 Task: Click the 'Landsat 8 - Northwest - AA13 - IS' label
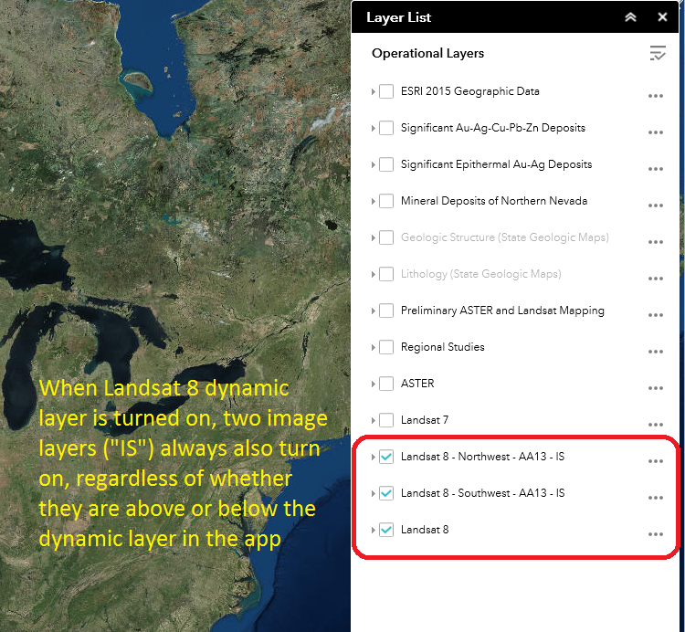(x=483, y=457)
